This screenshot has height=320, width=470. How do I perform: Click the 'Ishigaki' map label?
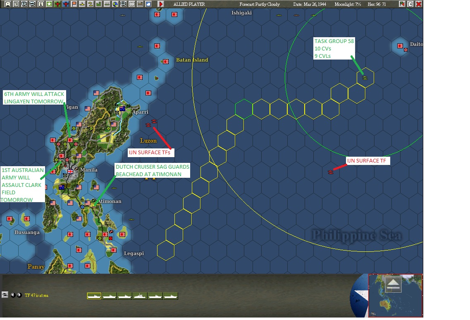[241, 13]
